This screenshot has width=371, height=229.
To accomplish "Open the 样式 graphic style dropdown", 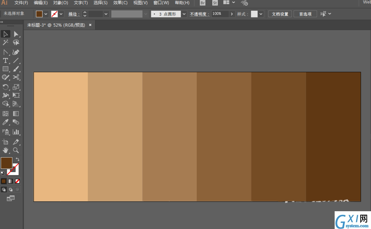I will click(261, 14).
